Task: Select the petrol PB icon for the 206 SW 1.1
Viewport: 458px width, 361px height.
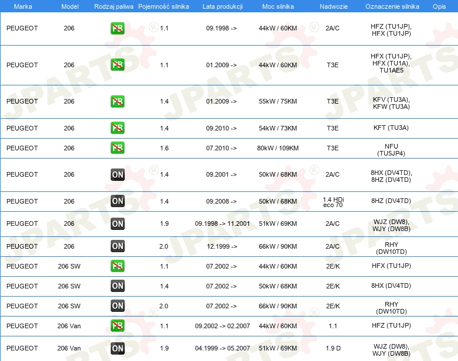Action: click(118, 266)
